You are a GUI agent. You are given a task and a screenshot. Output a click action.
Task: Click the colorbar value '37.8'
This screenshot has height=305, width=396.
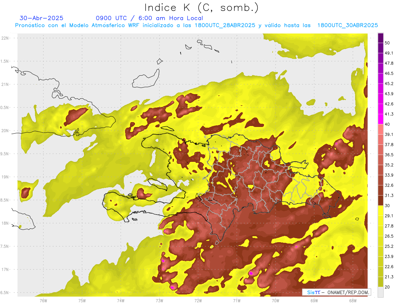coord(389,145)
